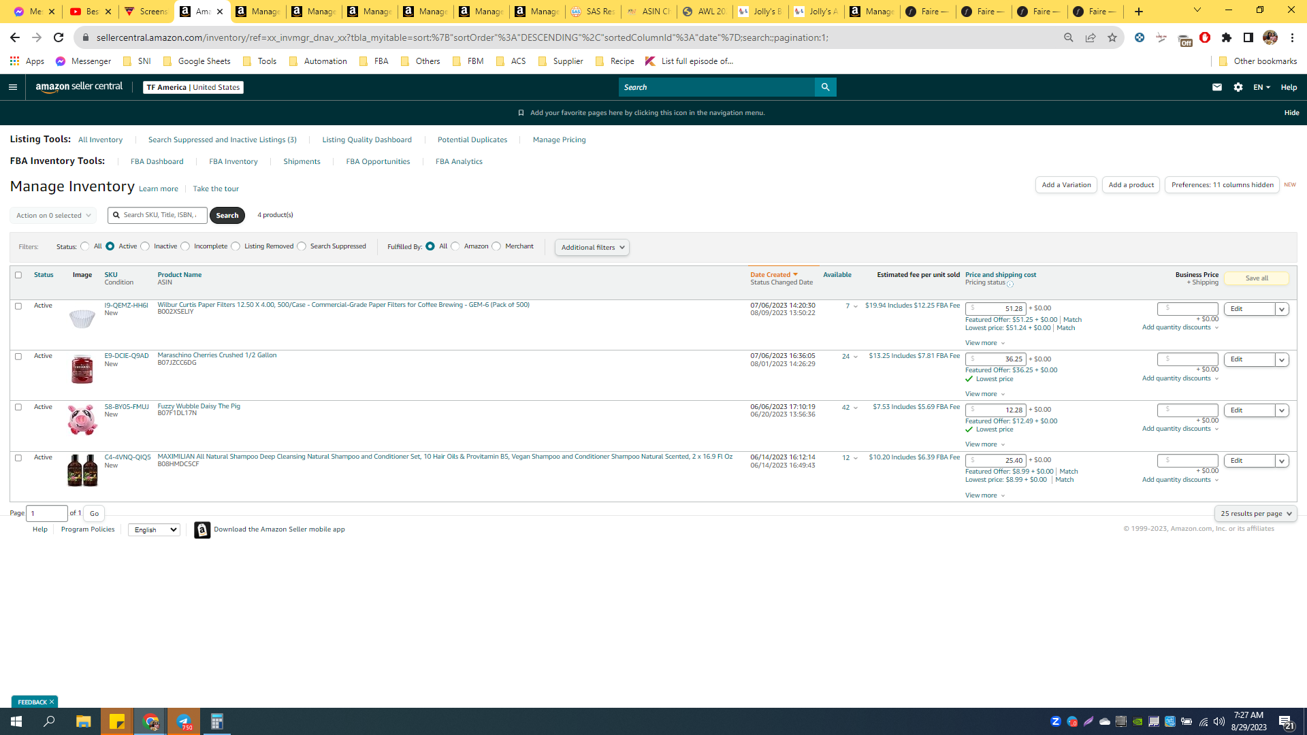Check the Wilbur Curtis Paper Filters row checkbox
This screenshot has height=735, width=1307.
click(18, 306)
